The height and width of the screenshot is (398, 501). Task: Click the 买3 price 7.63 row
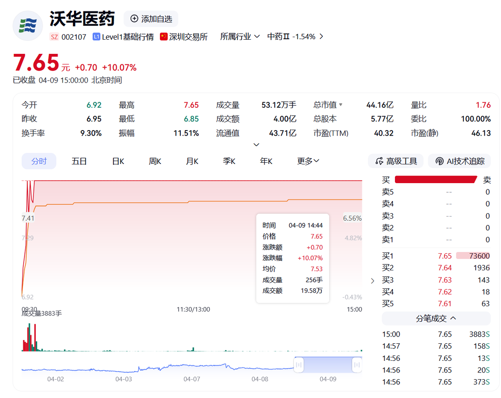[x=436, y=280]
